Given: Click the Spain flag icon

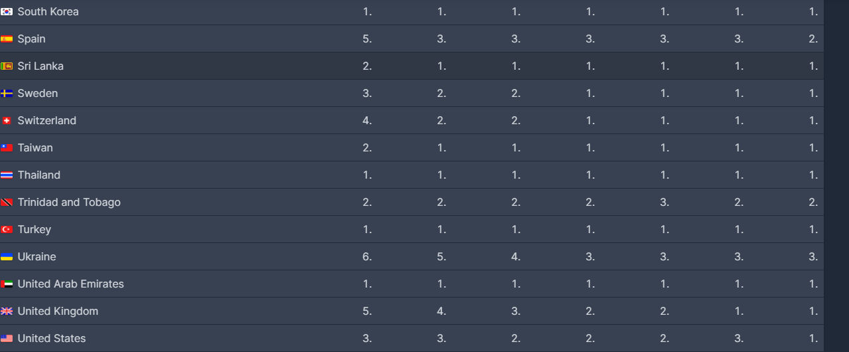Looking at the screenshot, I should pos(7,39).
